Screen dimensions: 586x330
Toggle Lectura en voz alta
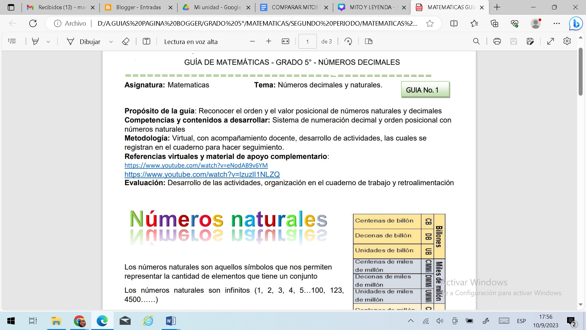click(x=191, y=42)
